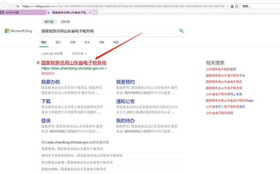Open 国家税务总局山东省电子税务局 result title

(x=74, y=63)
